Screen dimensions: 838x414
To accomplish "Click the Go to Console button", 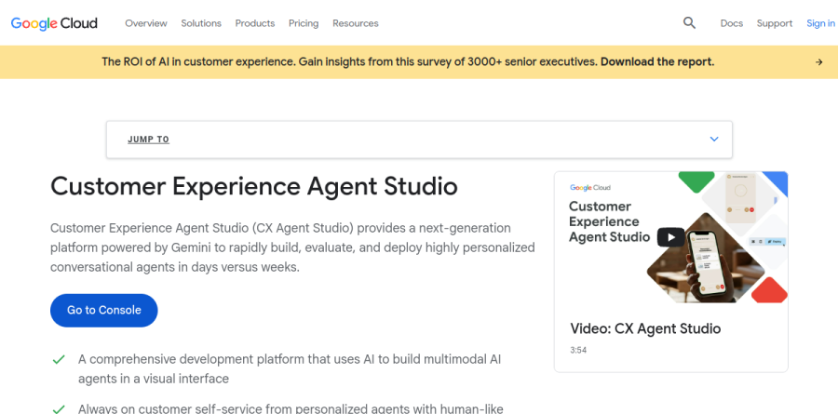I will pos(103,311).
